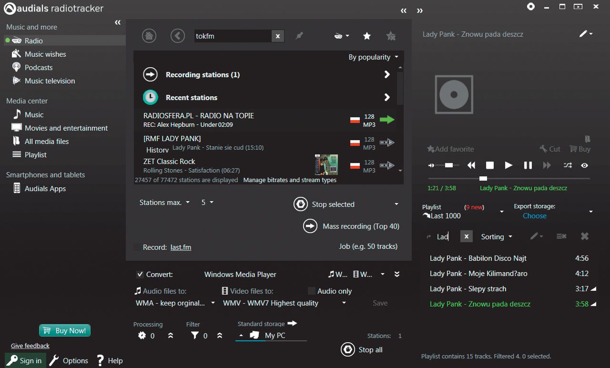Click the Buy Now! button

[x=65, y=330]
